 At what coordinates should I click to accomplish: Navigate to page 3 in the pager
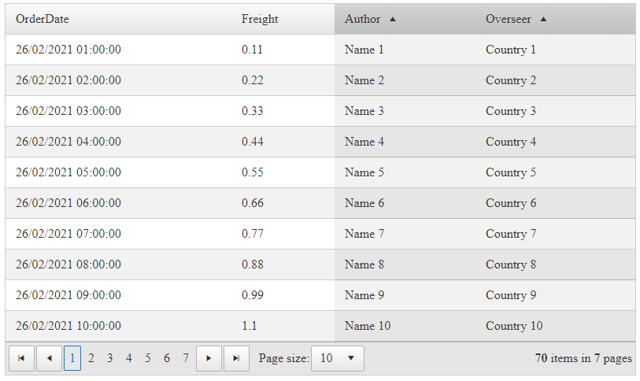click(110, 358)
